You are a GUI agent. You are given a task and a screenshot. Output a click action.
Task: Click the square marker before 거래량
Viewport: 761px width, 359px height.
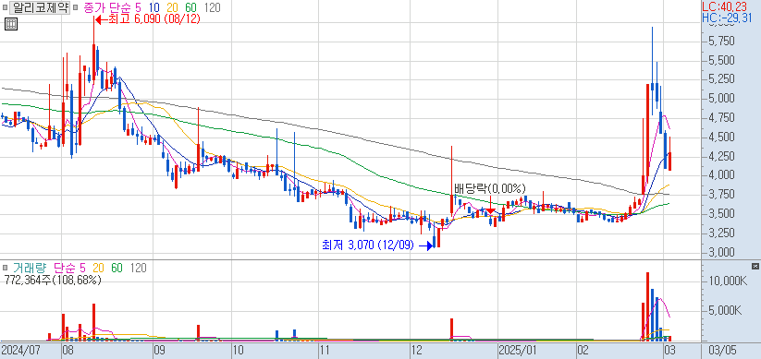click(5, 268)
